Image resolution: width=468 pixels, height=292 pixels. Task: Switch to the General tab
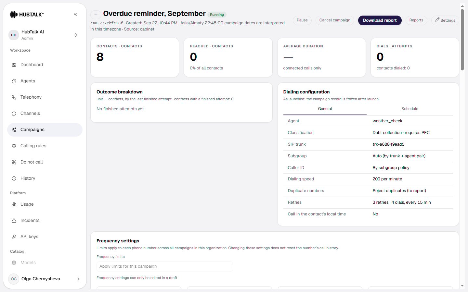[325, 109]
